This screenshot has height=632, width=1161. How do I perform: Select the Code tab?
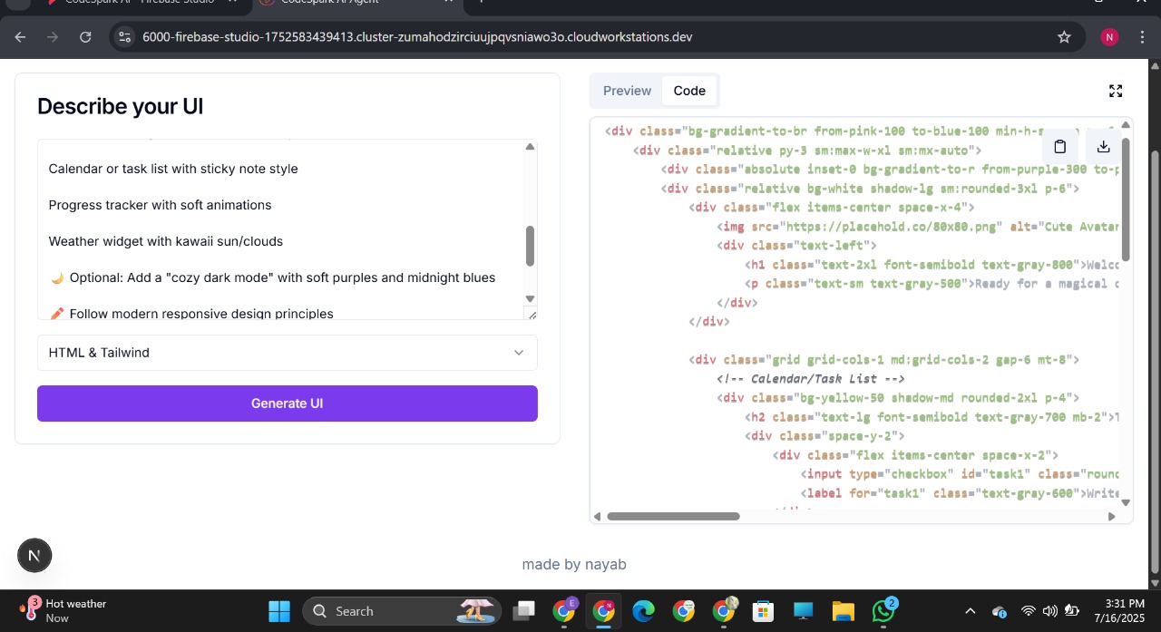[689, 91]
